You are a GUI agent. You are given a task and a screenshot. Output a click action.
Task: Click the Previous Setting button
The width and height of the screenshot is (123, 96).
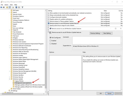coord(95,33)
